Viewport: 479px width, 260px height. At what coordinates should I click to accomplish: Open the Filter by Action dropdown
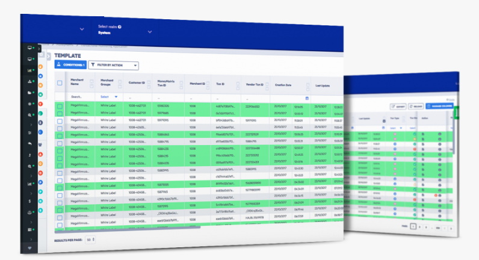113,65
